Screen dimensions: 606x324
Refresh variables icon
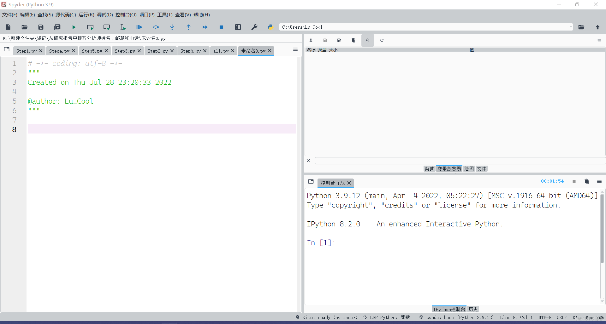(x=382, y=40)
